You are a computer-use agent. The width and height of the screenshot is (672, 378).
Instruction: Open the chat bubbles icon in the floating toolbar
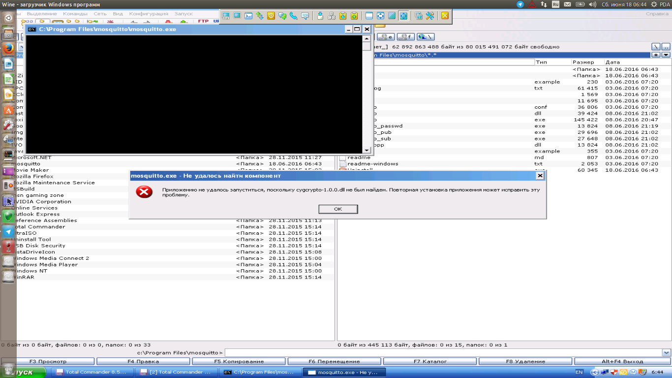click(x=282, y=16)
